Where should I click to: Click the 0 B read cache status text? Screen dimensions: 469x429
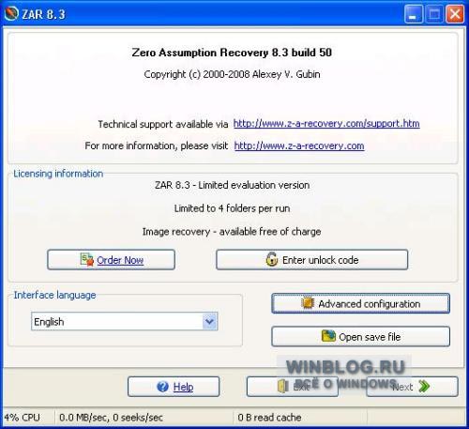[269, 418]
